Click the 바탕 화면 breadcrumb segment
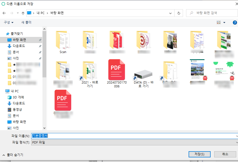The width and height of the screenshot is (238, 162). [x=57, y=13]
